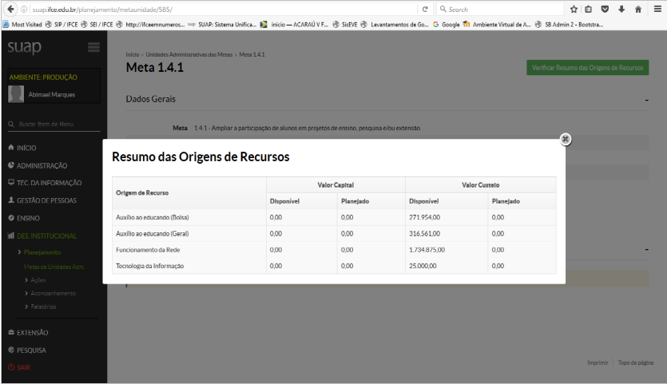Reload the page with the refresh icon
The height and width of the screenshot is (384, 667).
tap(424, 9)
